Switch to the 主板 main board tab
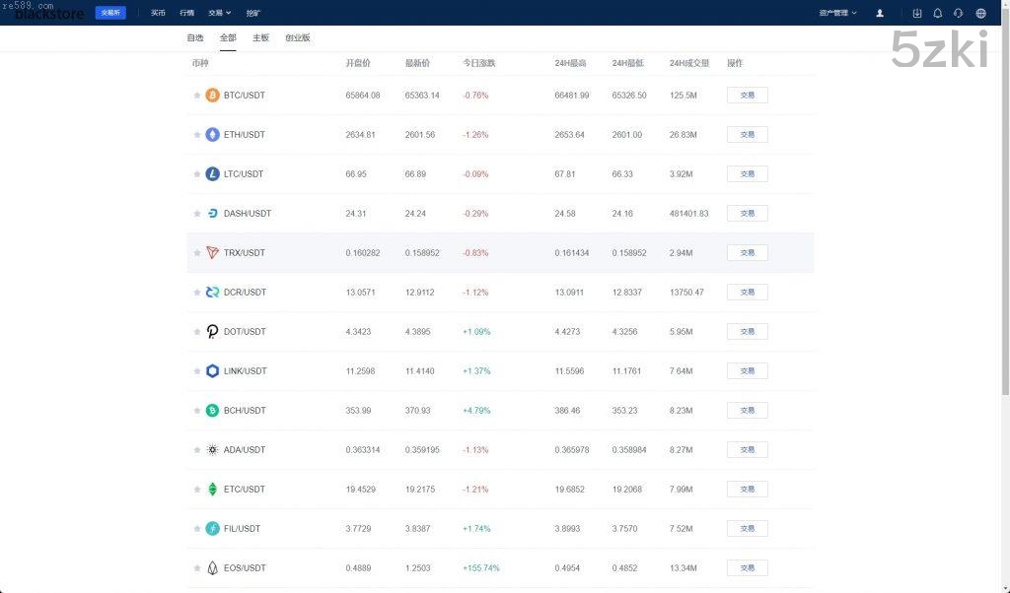The image size is (1010, 593). coord(260,37)
